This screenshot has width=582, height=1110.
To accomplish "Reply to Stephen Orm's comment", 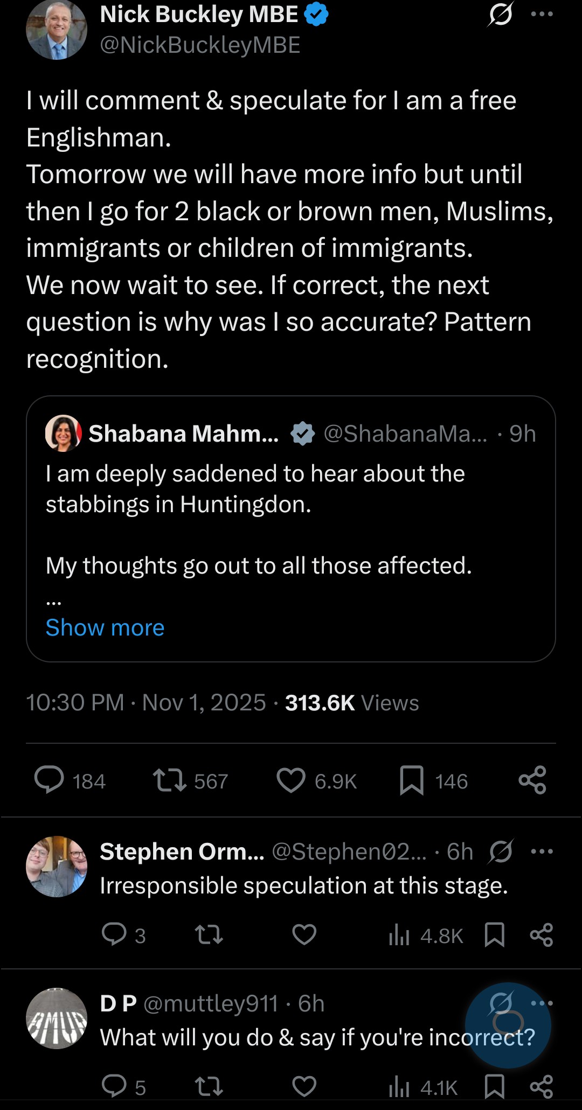I will click(x=114, y=934).
